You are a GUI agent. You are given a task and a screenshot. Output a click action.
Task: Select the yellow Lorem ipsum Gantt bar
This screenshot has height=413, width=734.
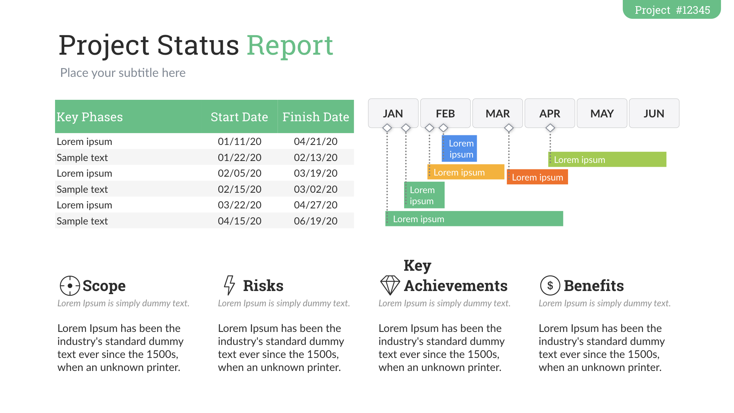point(466,172)
